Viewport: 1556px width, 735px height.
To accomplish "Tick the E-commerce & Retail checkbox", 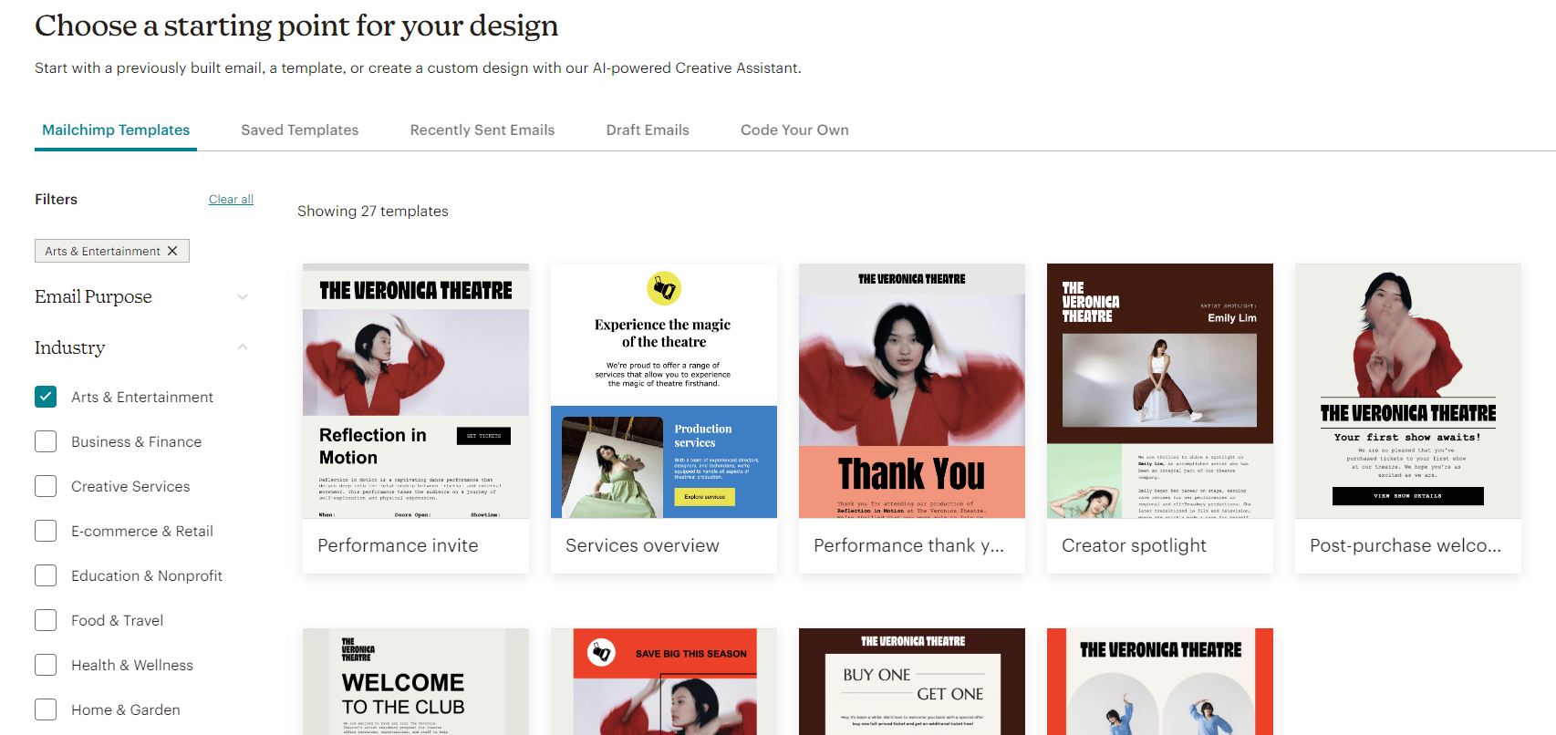I will click(46, 531).
